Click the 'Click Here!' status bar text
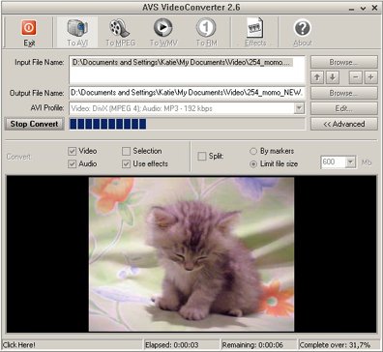This screenshot has height=352, width=383. [19, 345]
